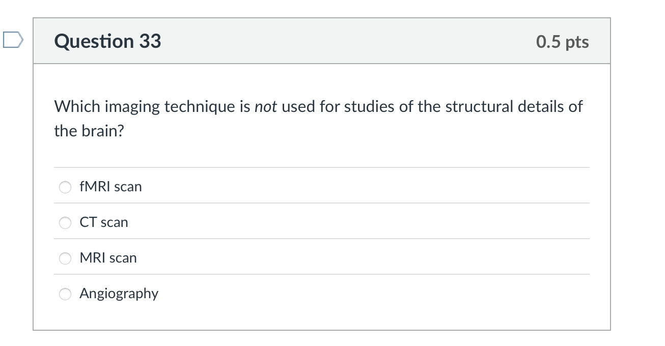Click the answer label text fMRI scan
The width and height of the screenshot is (665, 346).
[110, 187]
